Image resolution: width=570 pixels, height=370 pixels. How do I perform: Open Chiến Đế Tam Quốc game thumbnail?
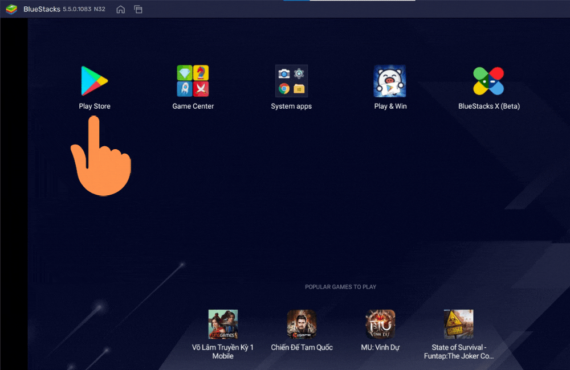tap(302, 324)
